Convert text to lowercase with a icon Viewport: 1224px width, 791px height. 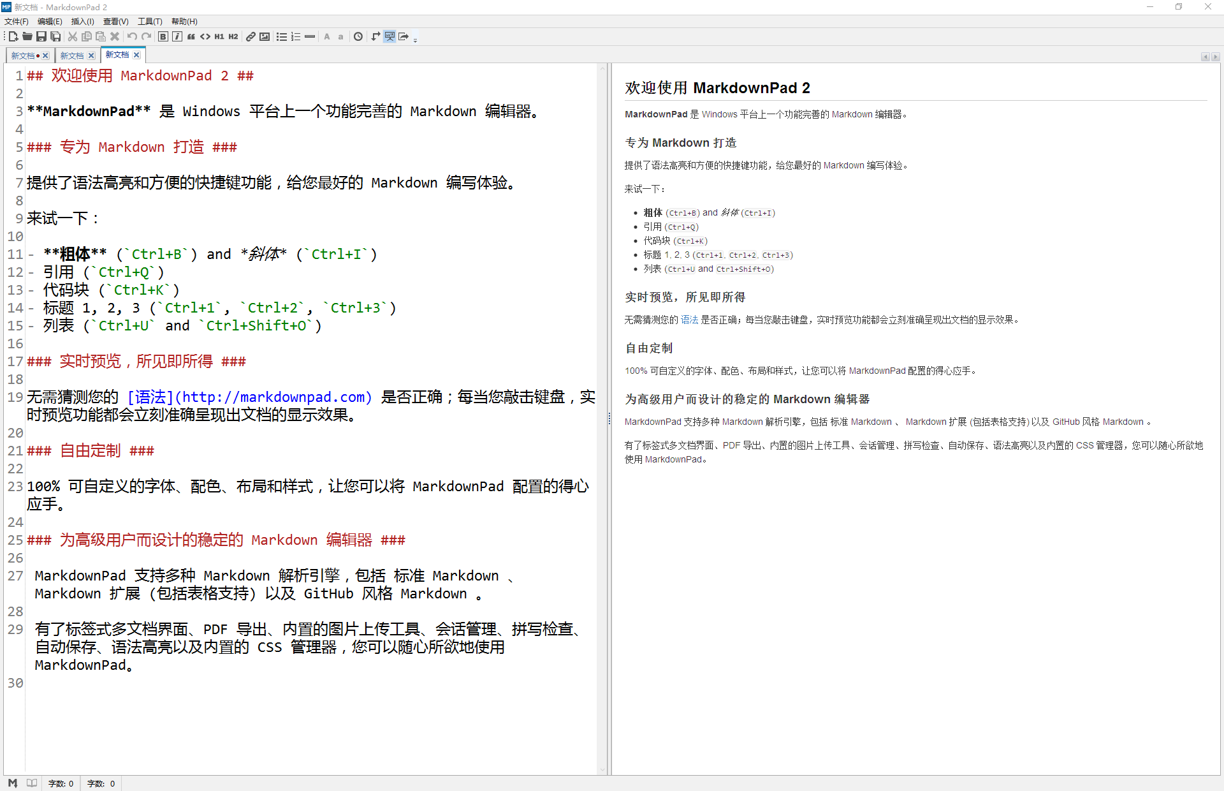point(341,36)
